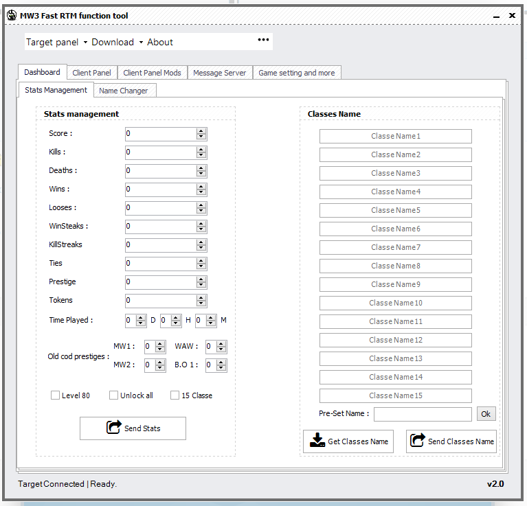Click the application skull icon in title bar
This screenshot has width=527, height=506.
[12, 15]
